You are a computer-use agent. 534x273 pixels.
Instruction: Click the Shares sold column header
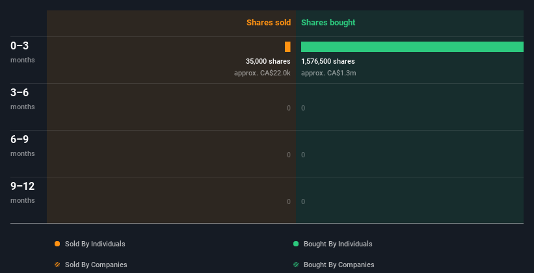tap(268, 23)
